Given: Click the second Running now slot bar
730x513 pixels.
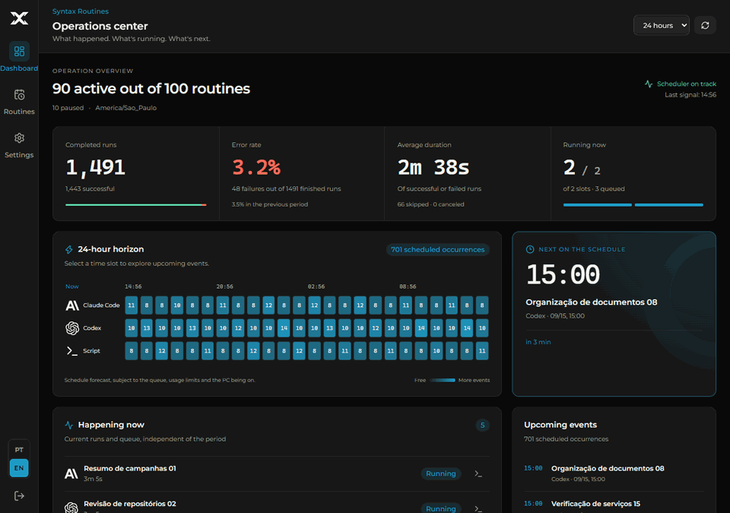Looking at the screenshot, I should tap(669, 205).
